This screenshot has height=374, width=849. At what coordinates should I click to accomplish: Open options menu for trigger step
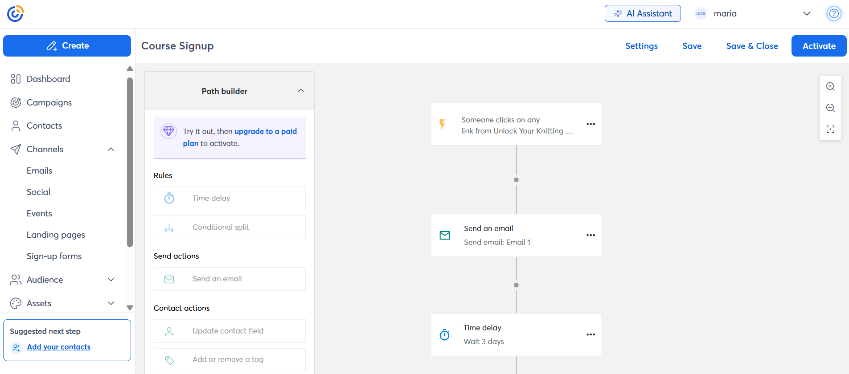591,124
